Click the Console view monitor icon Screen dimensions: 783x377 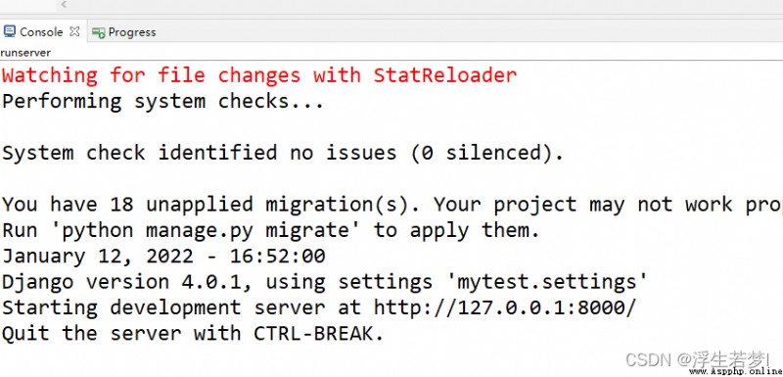[x=9, y=31]
